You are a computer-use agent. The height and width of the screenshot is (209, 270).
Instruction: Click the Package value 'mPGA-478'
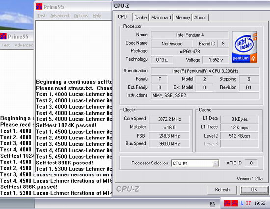[x=190, y=51]
